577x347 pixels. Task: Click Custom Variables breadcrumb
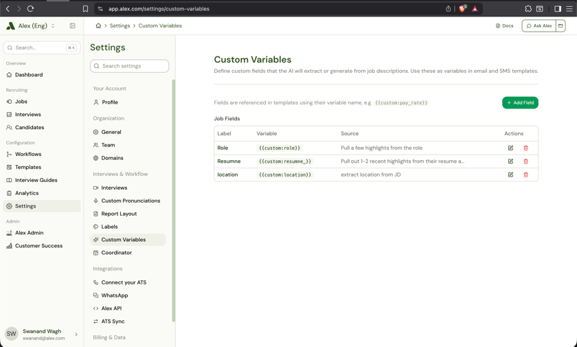[x=160, y=25]
